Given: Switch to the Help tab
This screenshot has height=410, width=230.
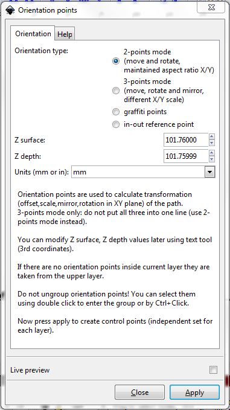Looking at the screenshot, I should click(65, 34).
